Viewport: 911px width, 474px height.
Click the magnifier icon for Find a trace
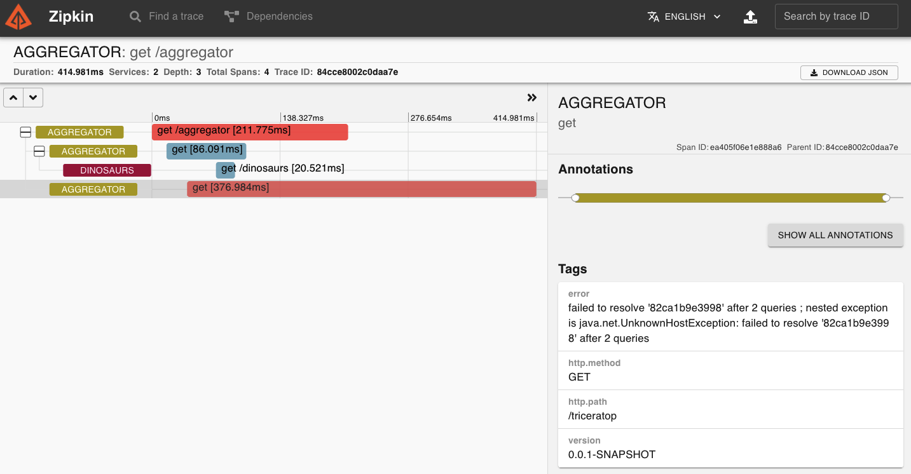(x=135, y=17)
